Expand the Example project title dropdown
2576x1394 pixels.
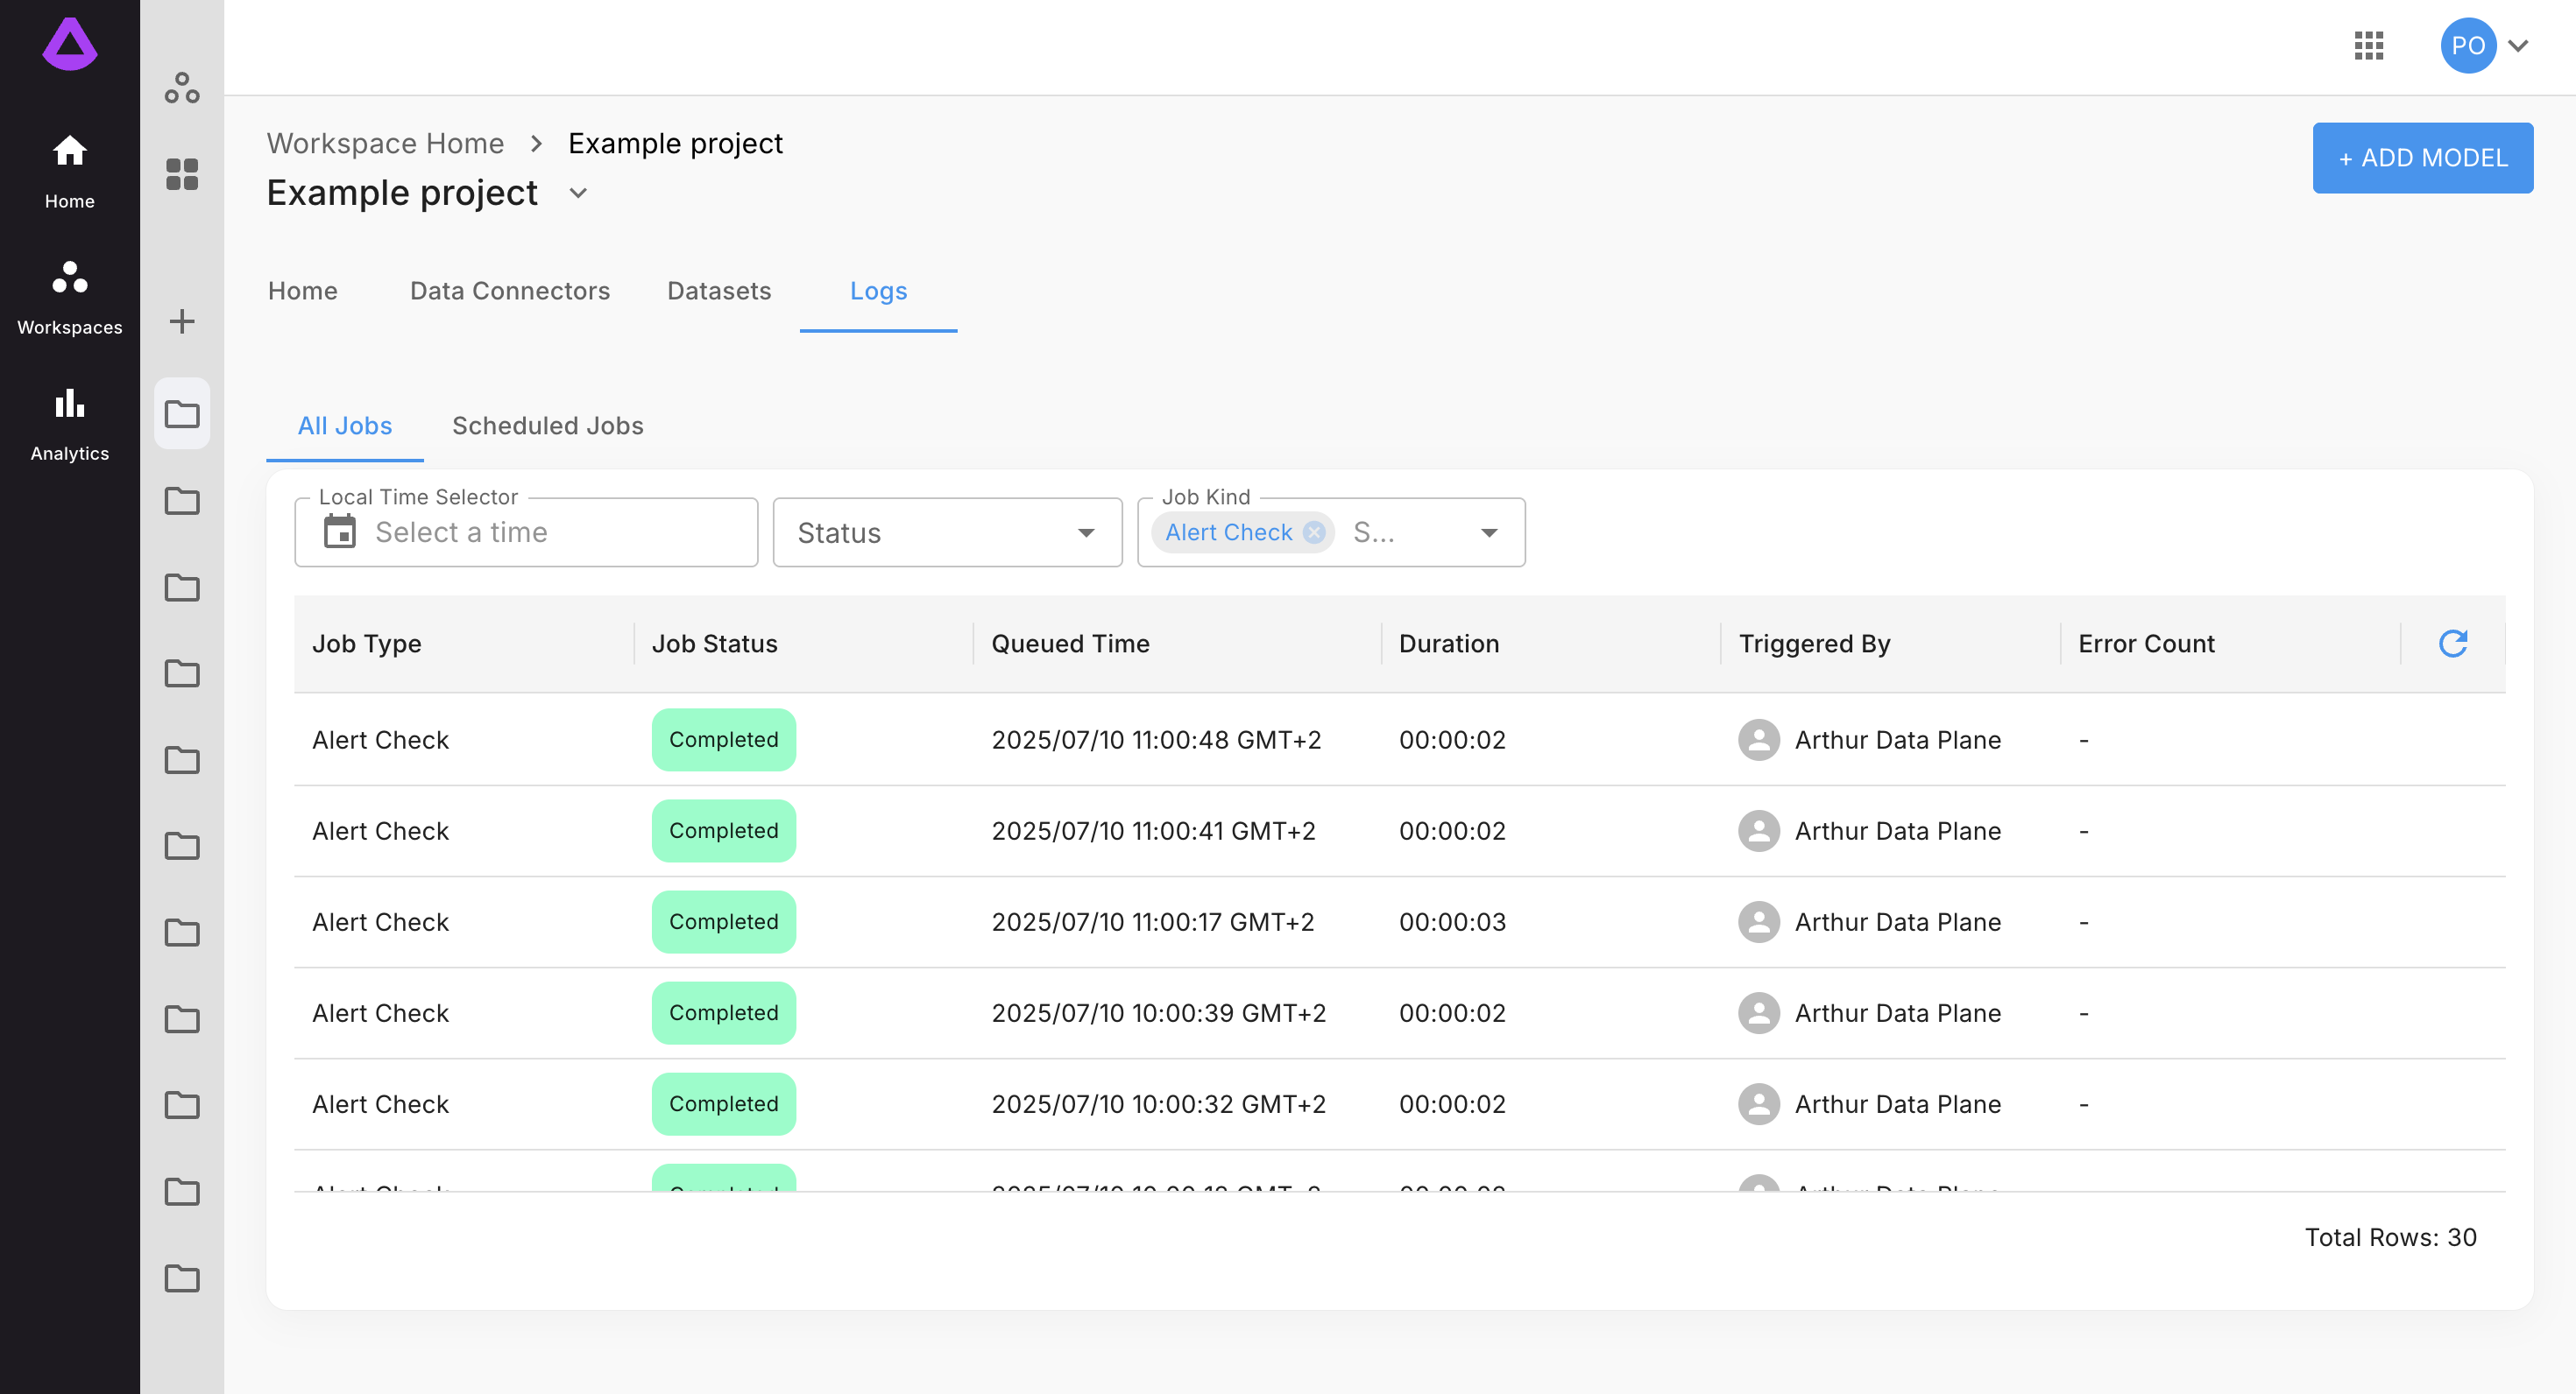point(578,193)
